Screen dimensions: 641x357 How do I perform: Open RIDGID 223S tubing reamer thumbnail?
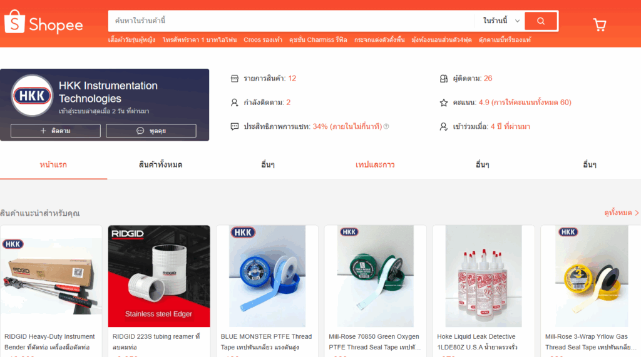coord(159,276)
